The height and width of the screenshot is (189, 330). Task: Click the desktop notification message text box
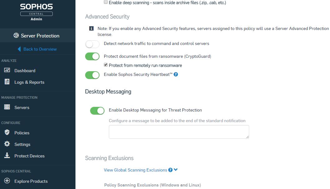pyautogui.click(x=179, y=132)
